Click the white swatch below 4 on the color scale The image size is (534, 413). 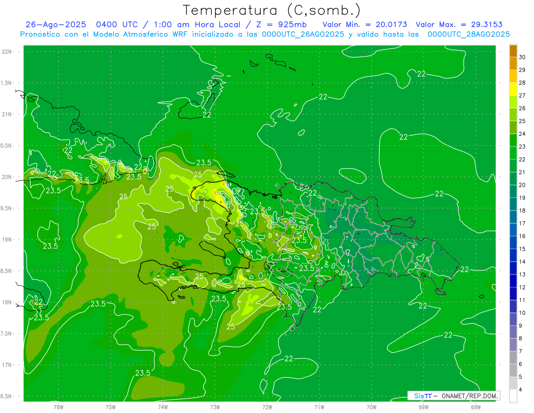(513, 396)
